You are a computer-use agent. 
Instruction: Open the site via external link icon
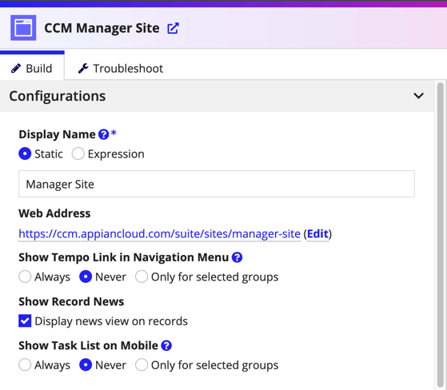click(x=173, y=28)
